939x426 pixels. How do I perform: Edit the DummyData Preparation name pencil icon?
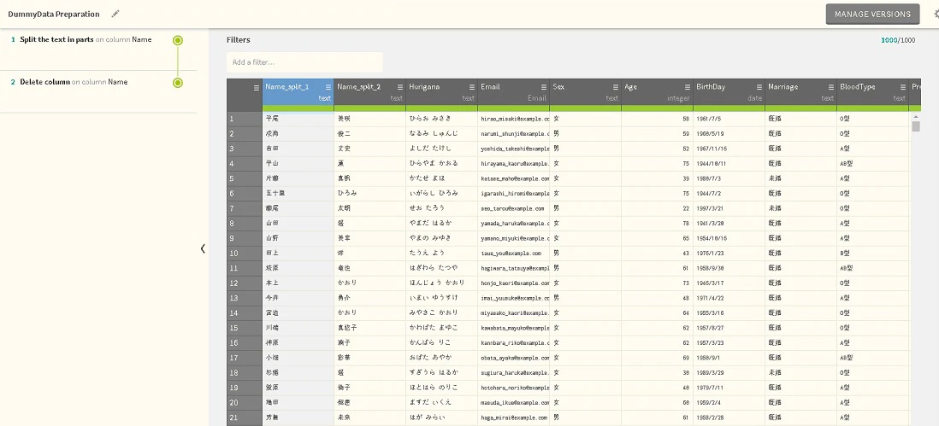pos(115,14)
